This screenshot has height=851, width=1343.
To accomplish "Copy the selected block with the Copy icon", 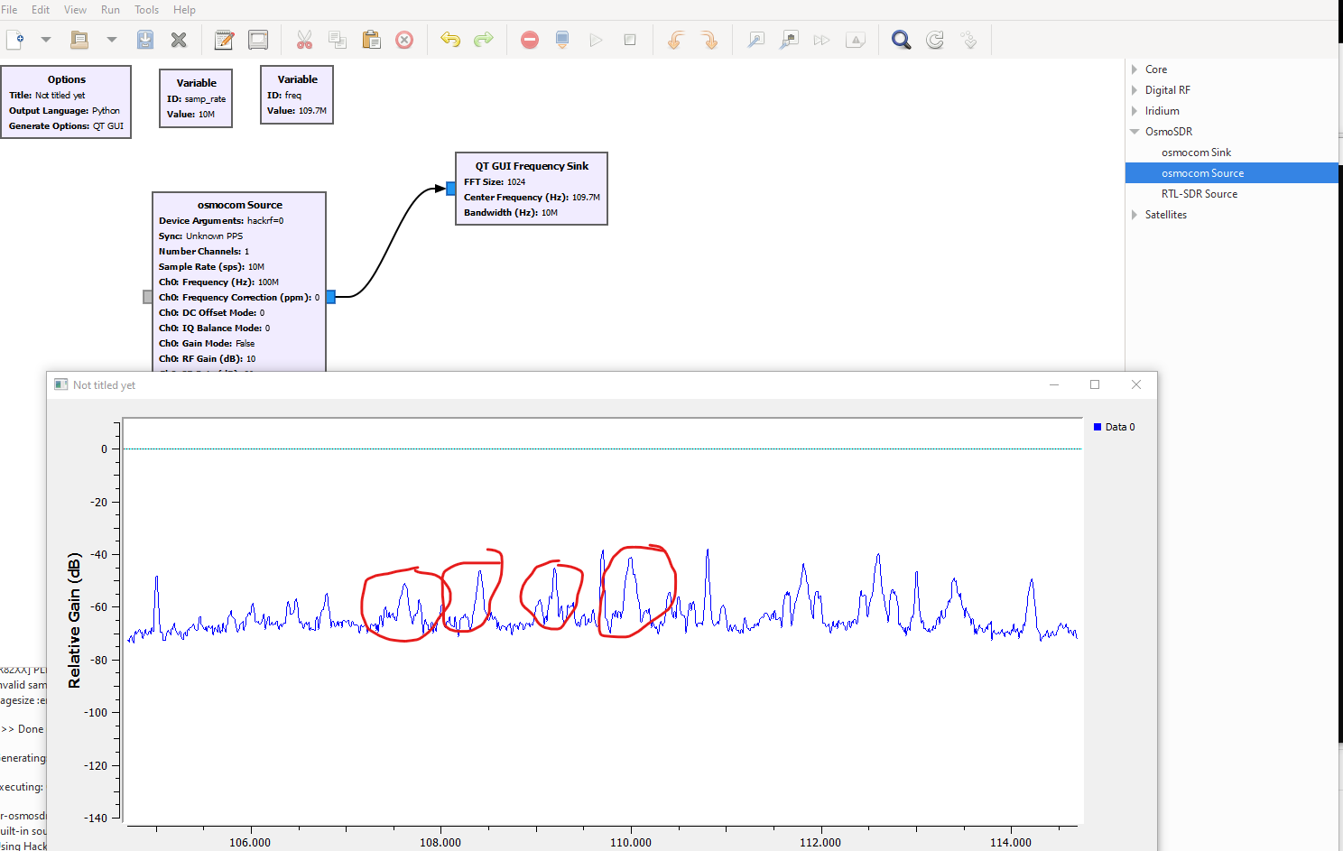I will pos(338,40).
